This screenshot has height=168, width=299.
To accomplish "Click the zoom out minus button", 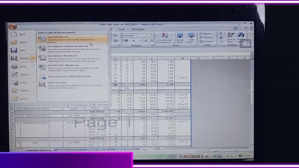I will coord(222,151).
